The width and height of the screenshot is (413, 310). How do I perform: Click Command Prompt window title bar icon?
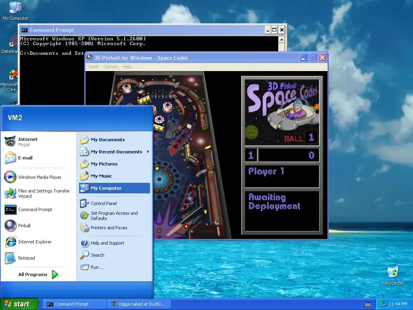[x=25, y=30]
